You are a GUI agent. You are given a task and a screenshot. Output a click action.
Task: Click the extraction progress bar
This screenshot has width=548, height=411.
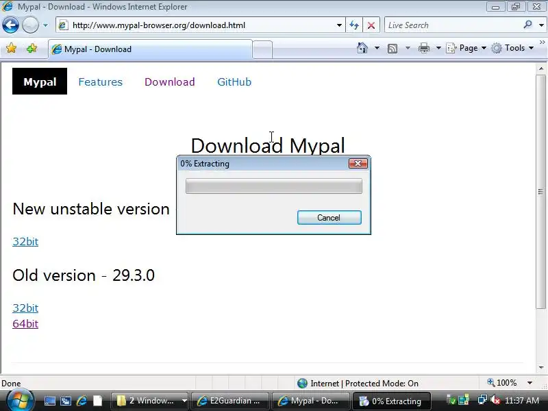point(273,186)
